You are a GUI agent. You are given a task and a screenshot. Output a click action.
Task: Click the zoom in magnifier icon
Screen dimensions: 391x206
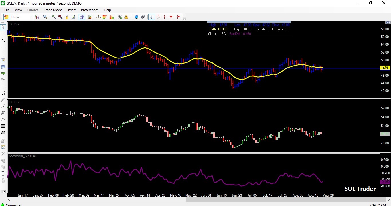[54, 17]
